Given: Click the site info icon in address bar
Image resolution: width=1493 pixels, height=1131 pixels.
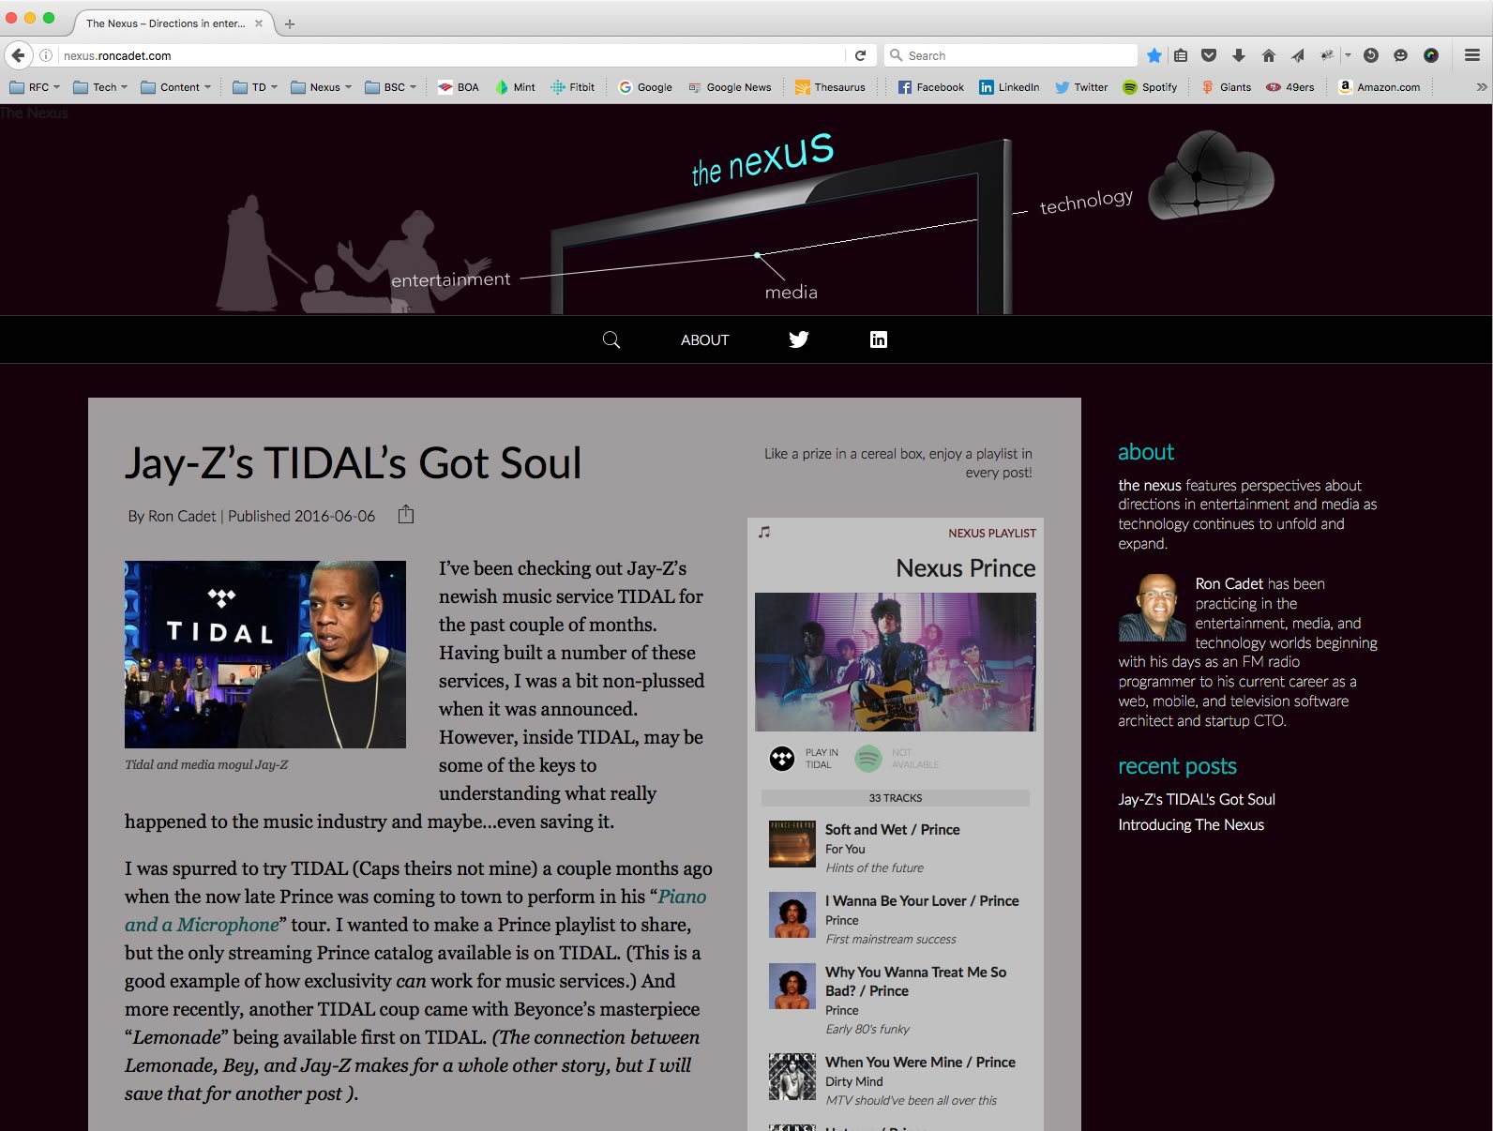Looking at the screenshot, I should tap(46, 55).
